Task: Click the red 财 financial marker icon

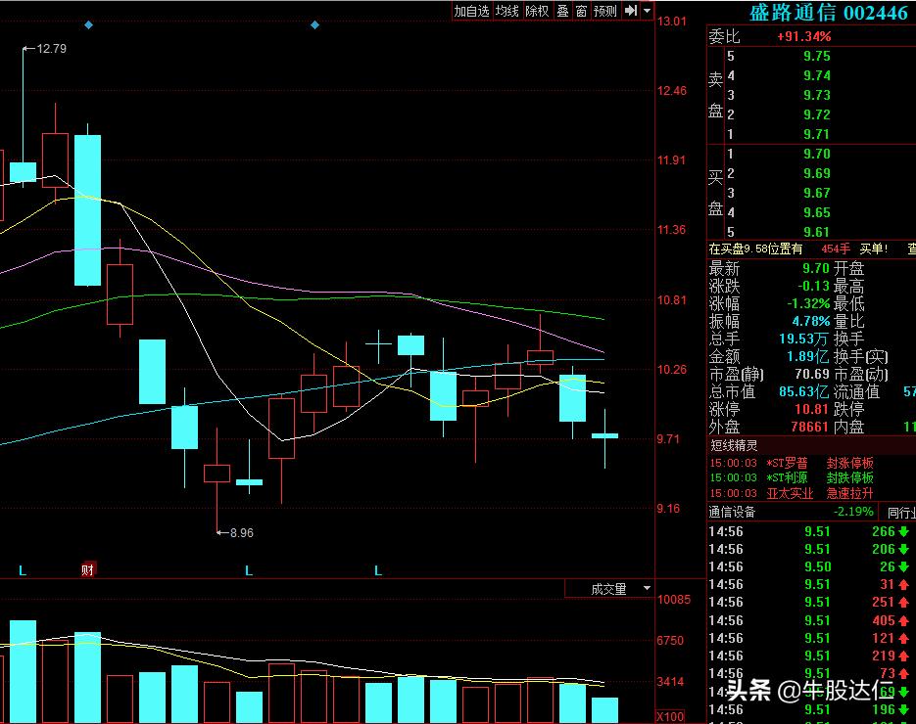Action: [x=88, y=569]
